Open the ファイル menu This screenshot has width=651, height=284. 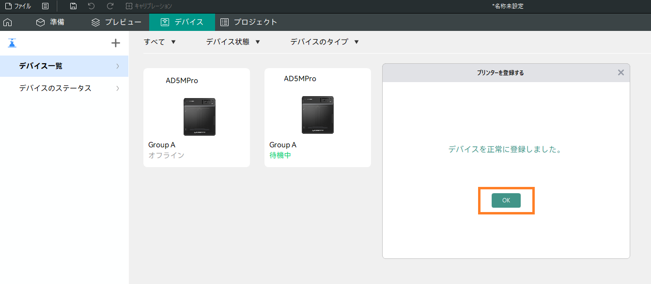tap(18, 6)
